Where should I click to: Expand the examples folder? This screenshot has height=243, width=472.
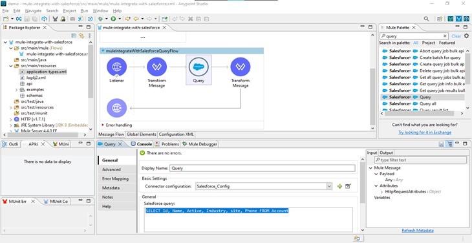coord(16,90)
